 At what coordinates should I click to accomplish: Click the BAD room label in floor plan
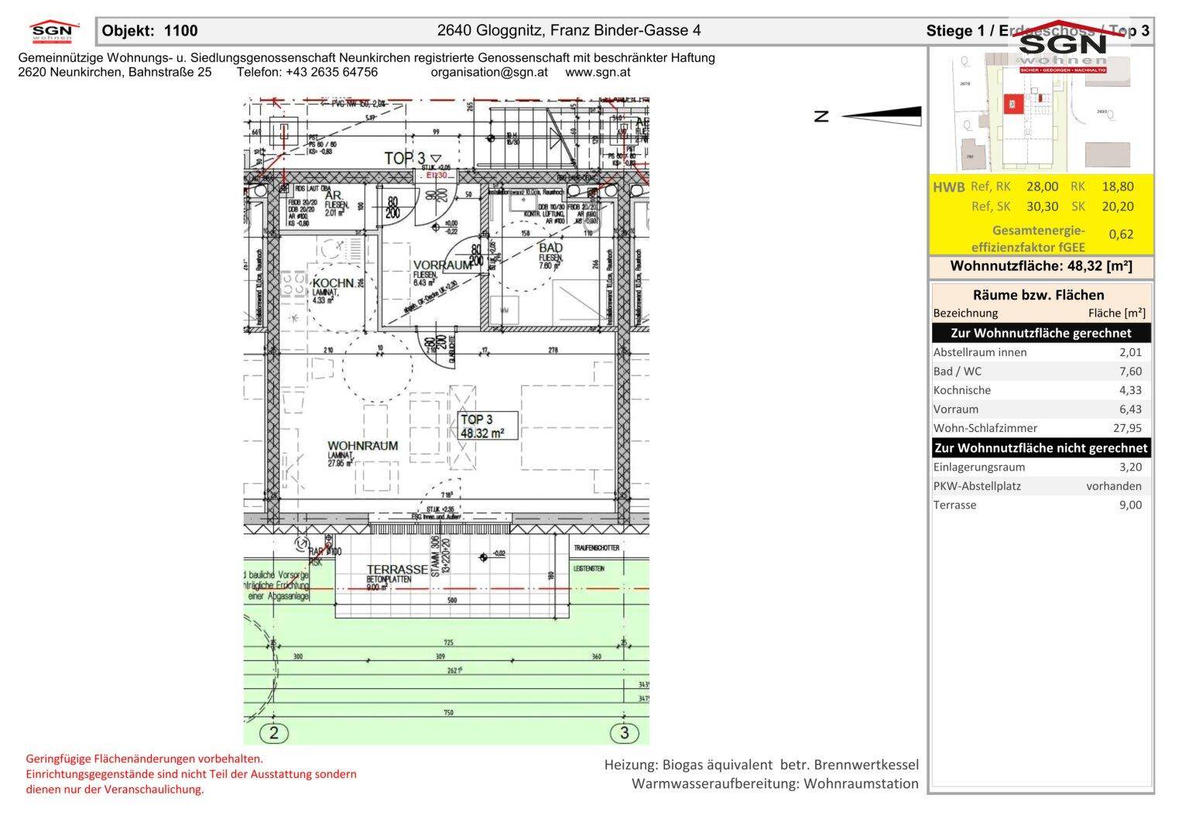[551, 248]
